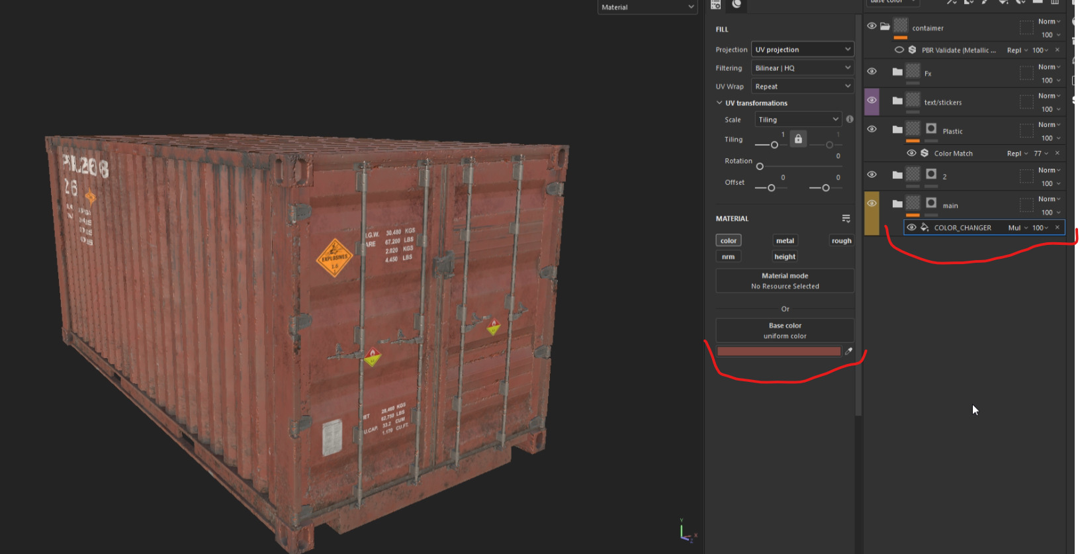Hide the containter layer group
Image resolution: width=1080 pixels, height=554 pixels.
click(x=872, y=26)
